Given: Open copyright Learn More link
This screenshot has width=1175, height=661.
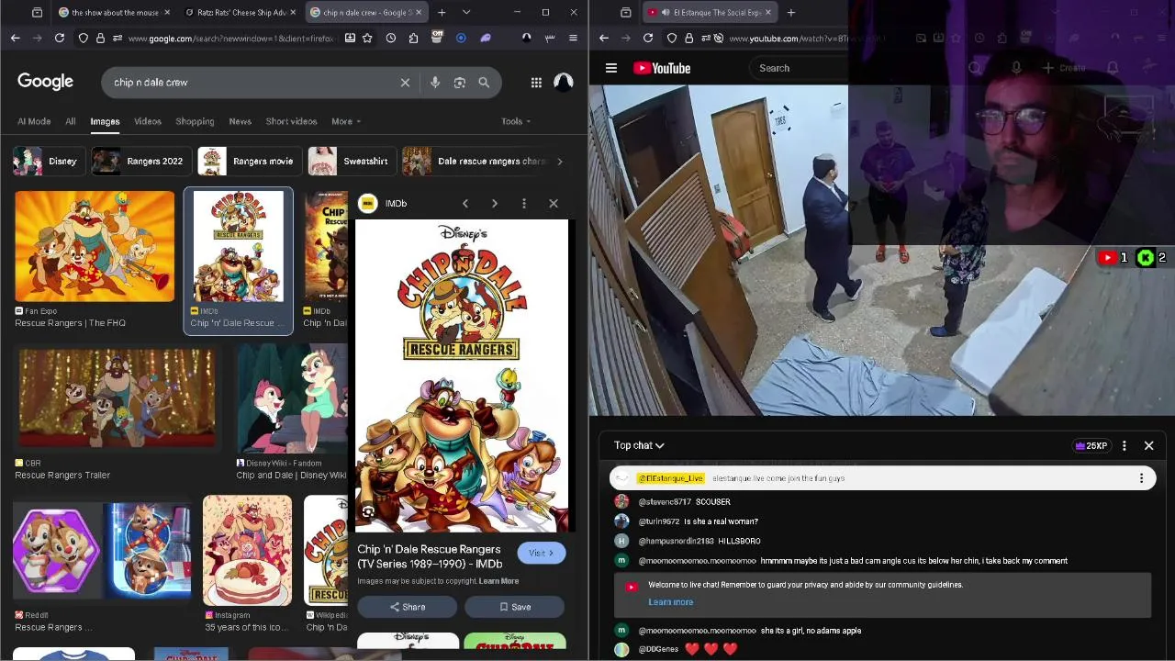Looking at the screenshot, I should 498,581.
